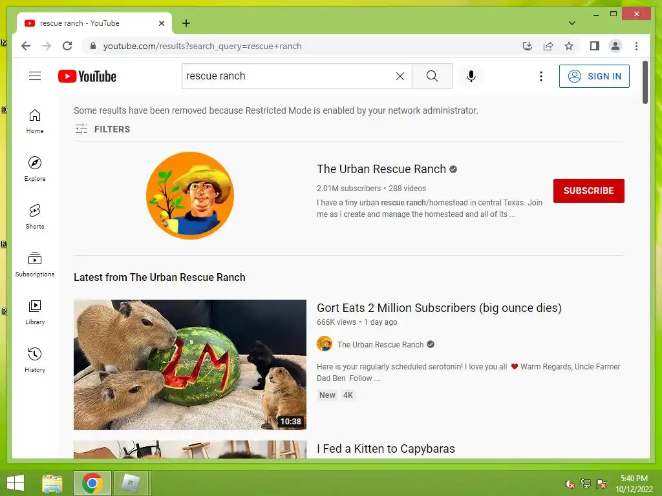Viewport: 662px width, 496px height.
Task: Open Gort Eats 2 Million Subscribers video title
Action: (439, 307)
